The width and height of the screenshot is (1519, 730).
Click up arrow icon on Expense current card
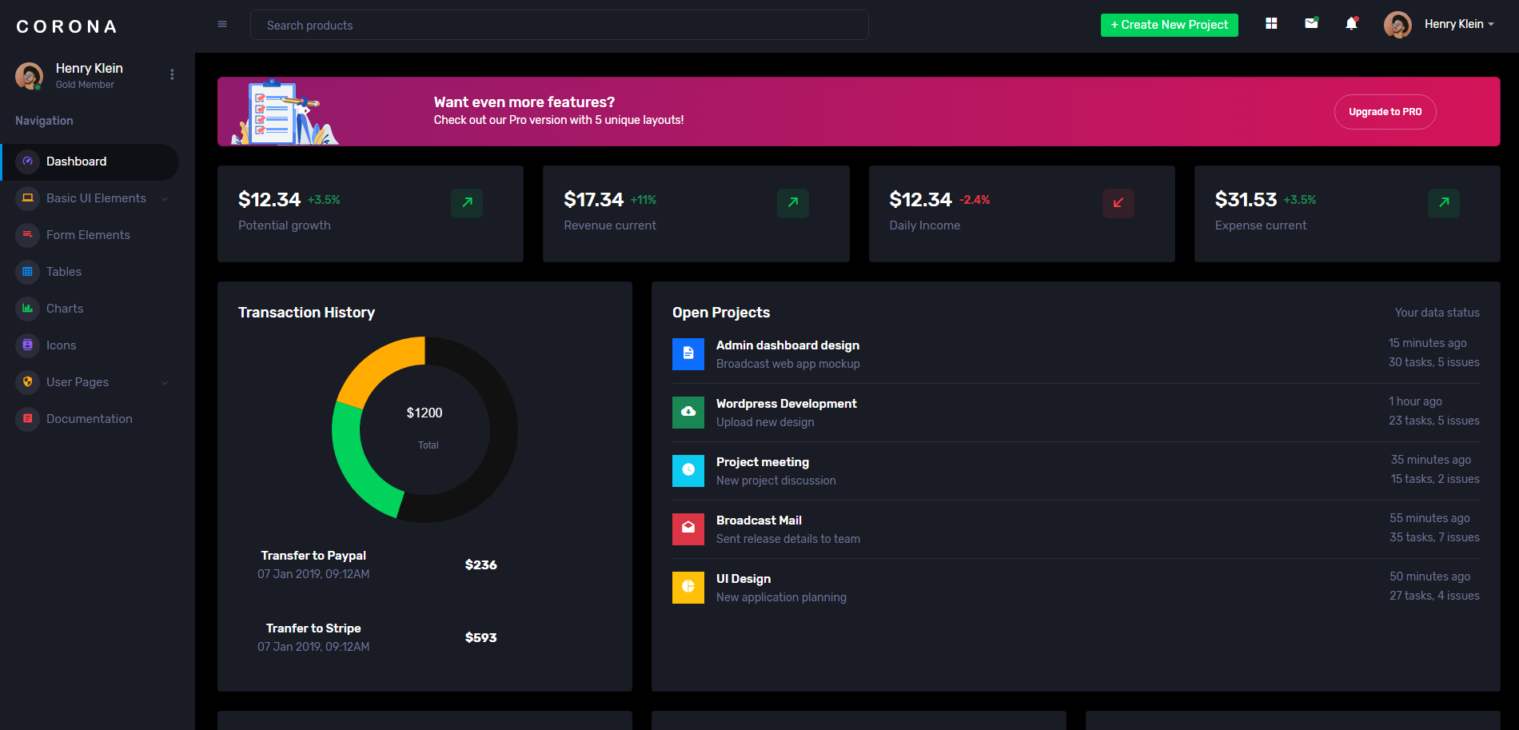click(x=1444, y=203)
